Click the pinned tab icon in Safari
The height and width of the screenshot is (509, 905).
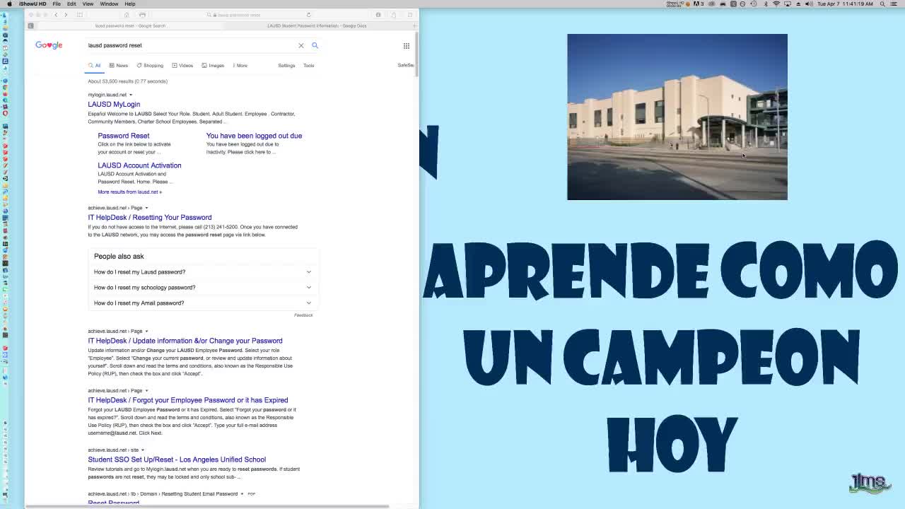[30, 25]
